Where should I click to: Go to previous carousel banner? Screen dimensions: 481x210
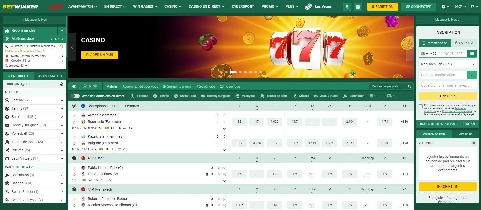point(72,47)
